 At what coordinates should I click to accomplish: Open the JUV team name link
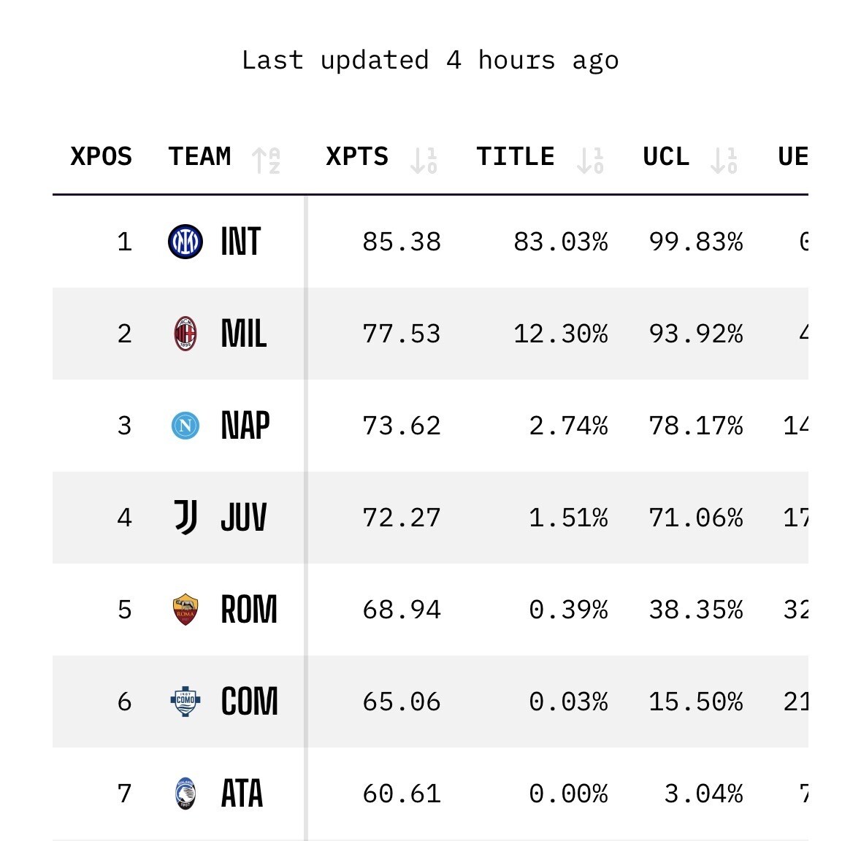(244, 518)
